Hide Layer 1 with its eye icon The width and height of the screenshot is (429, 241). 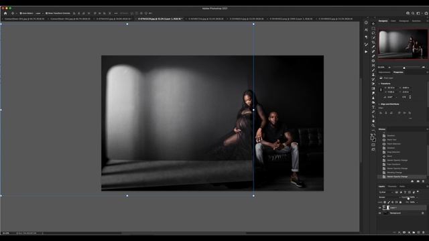tap(380, 208)
